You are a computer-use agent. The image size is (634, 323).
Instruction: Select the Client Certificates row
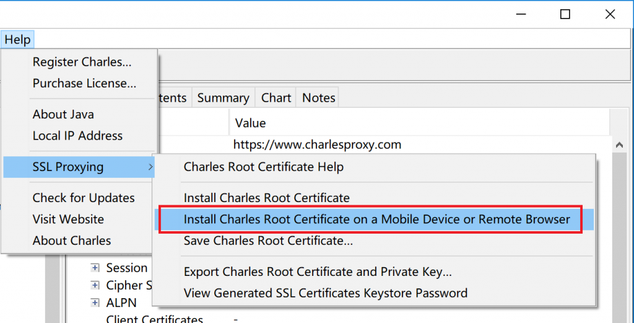154,319
